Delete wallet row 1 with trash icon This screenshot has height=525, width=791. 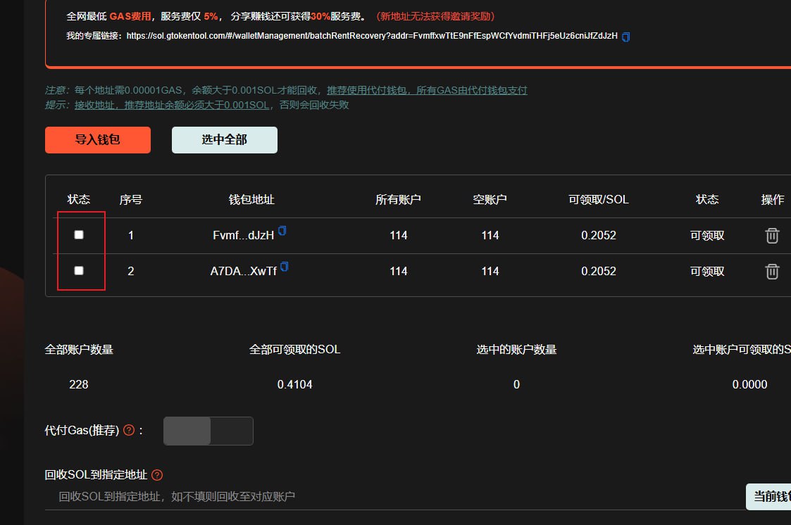click(x=772, y=236)
